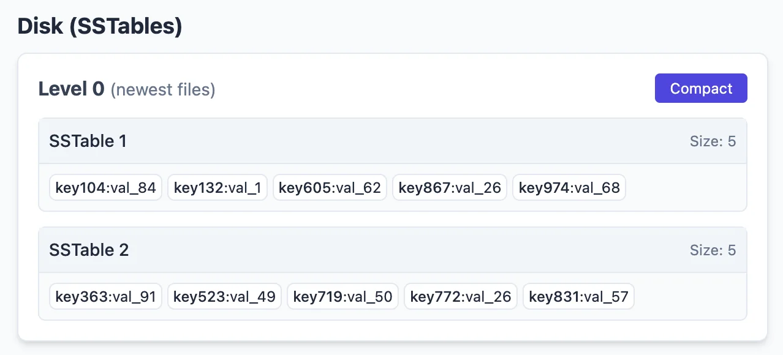Click SSTable 1's "Size: 5" label

point(713,141)
